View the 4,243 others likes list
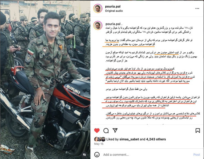Viewport: 204px width, 159px height. pos(156,139)
